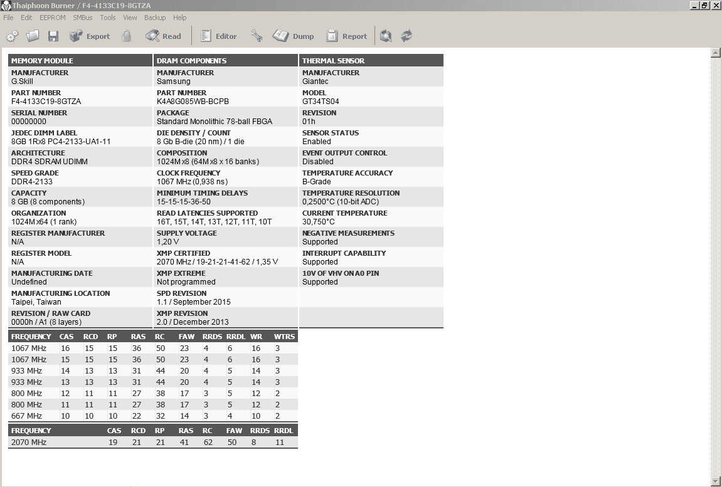Click the Dump toolbar button
722x487 pixels.
pyautogui.click(x=293, y=36)
